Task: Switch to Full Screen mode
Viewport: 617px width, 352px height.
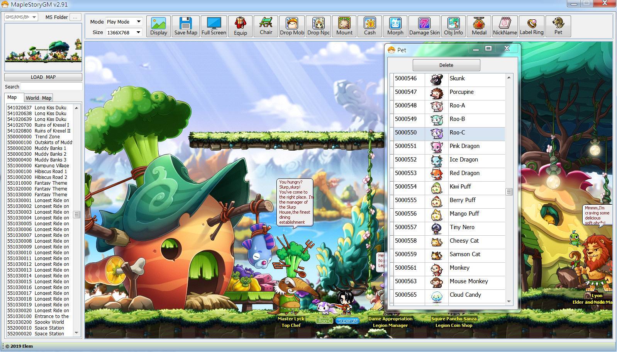Action: point(214,26)
